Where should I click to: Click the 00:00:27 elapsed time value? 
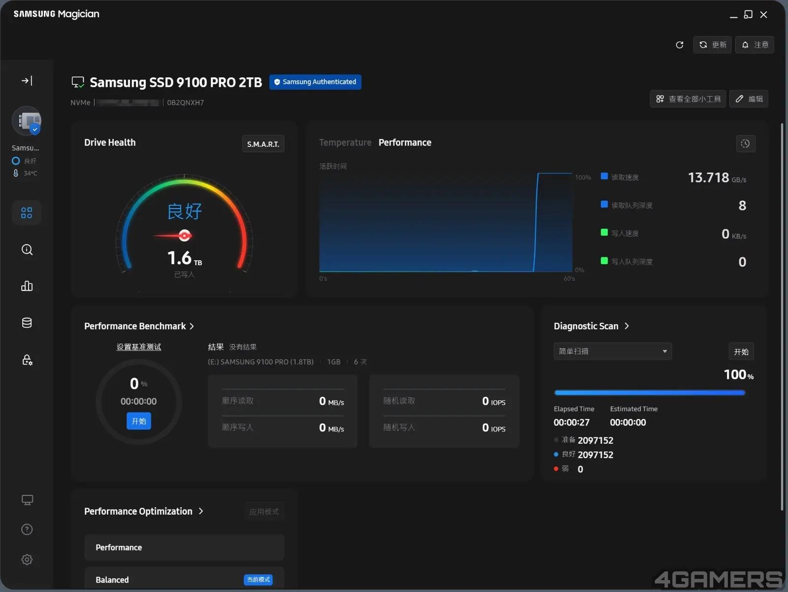(x=571, y=422)
